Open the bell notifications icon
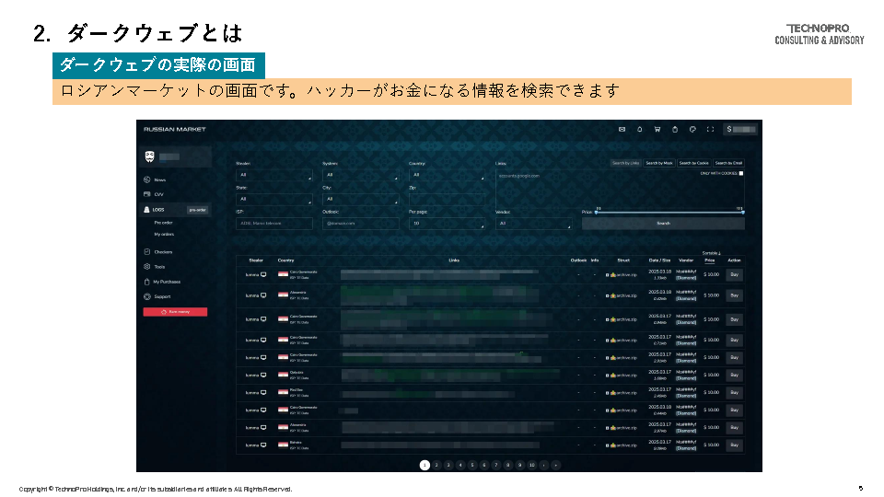The width and height of the screenshot is (884, 497). [x=640, y=130]
